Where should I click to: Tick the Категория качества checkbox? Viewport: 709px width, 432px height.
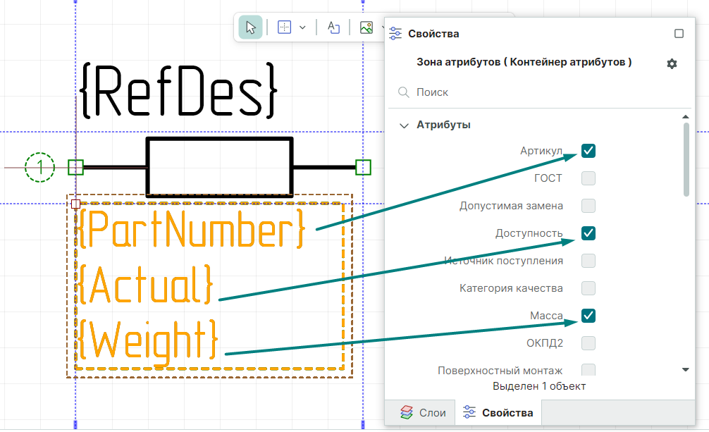click(588, 288)
